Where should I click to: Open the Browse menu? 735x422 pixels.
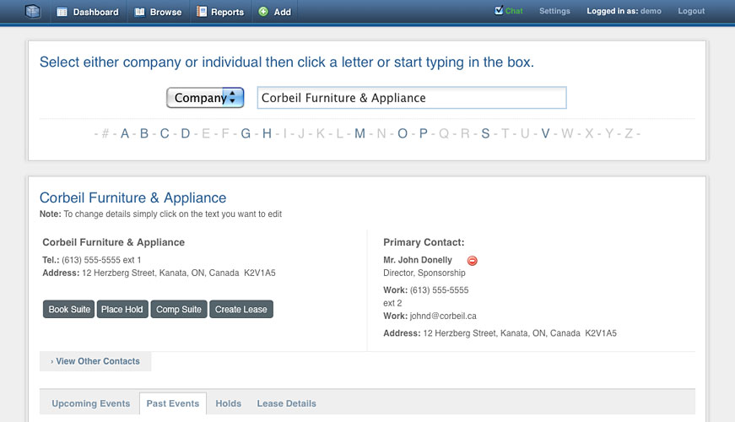point(165,12)
